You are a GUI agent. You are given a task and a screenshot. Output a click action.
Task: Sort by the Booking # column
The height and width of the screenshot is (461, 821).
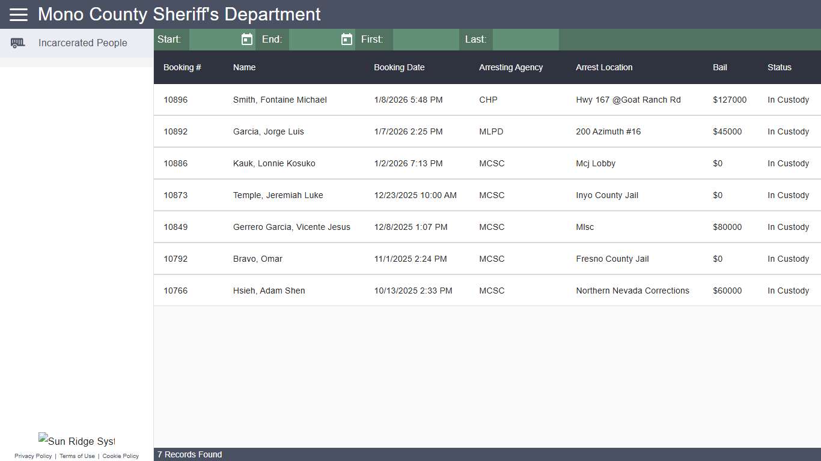click(182, 67)
